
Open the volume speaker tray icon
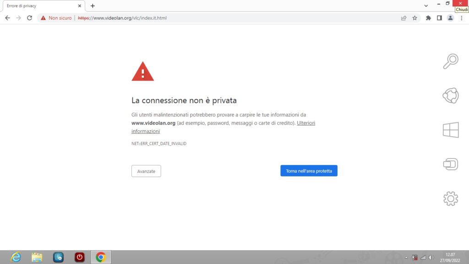tap(431, 258)
